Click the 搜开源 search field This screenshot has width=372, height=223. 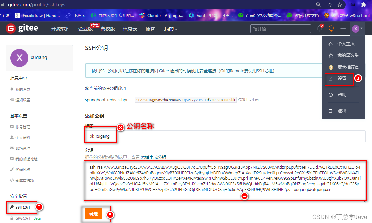(x=280, y=28)
